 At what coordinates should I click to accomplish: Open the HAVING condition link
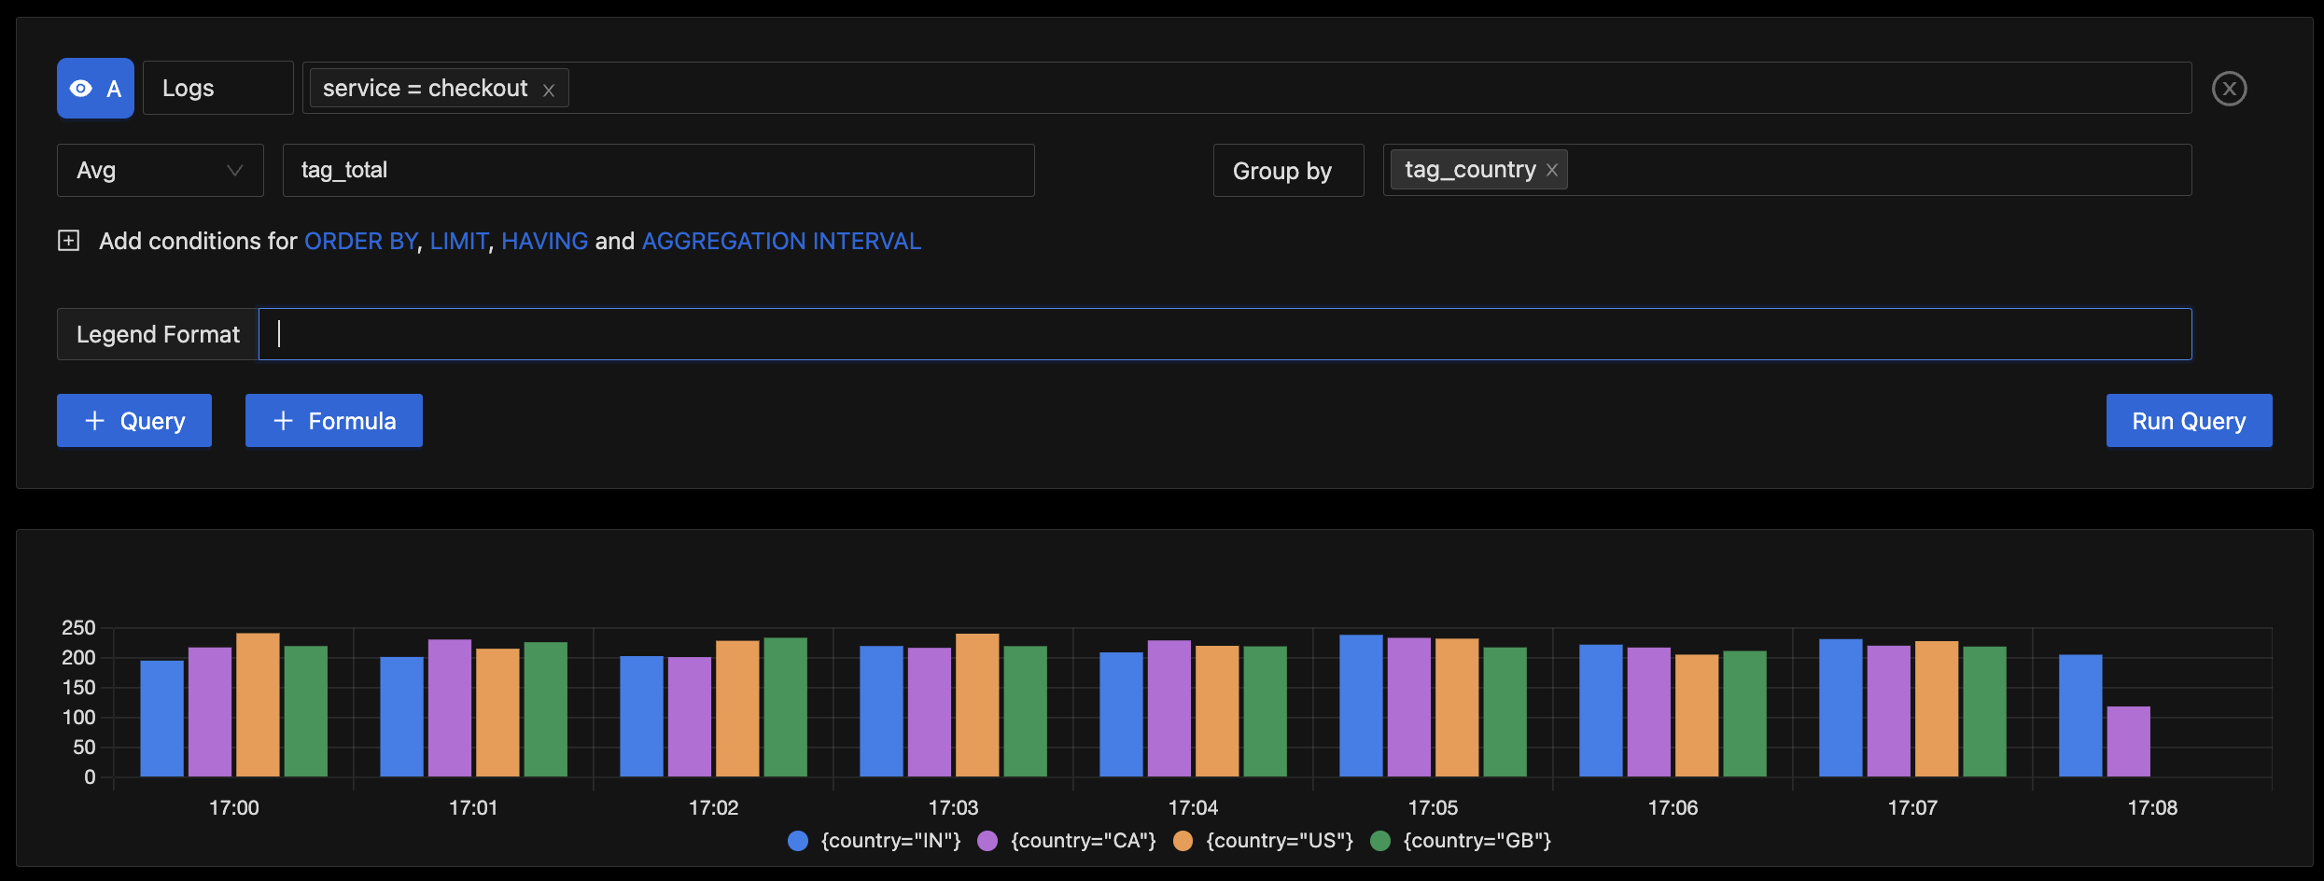pos(545,242)
